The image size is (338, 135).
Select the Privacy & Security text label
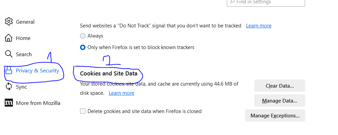pyautogui.click(x=38, y=70)
